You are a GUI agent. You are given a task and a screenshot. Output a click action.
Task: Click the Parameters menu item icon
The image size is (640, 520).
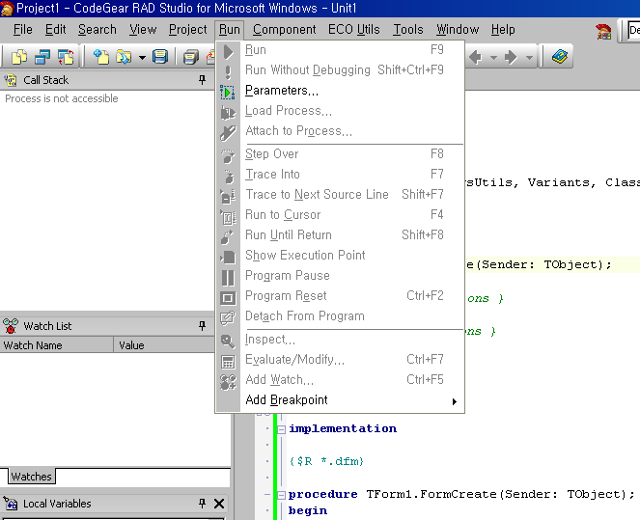[x=228, y=91]
